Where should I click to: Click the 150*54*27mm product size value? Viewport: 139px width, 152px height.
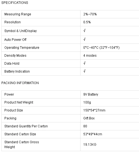(94, 110)
